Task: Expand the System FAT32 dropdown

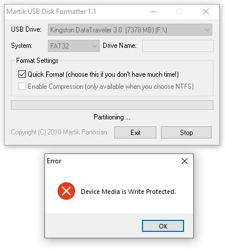Action: click(x=74, y=46)
